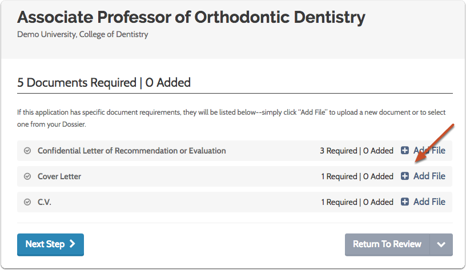Click plus icon for Cover Letter row
The height and width of the screenshot is (270, 466).
click(x=405, y=176)
